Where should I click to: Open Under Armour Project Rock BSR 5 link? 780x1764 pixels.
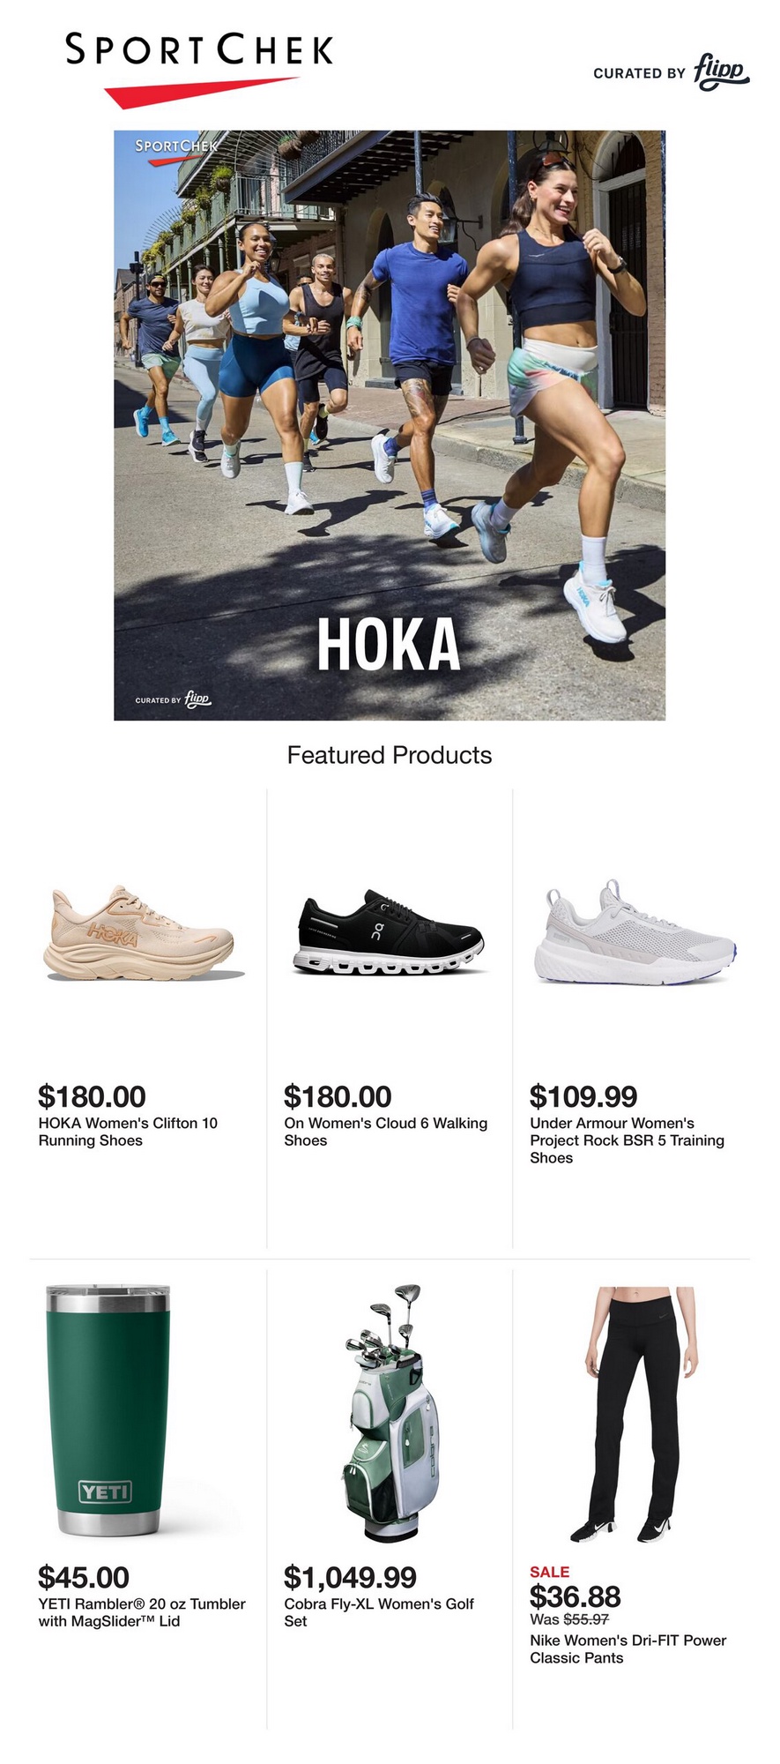[627, 1140]
